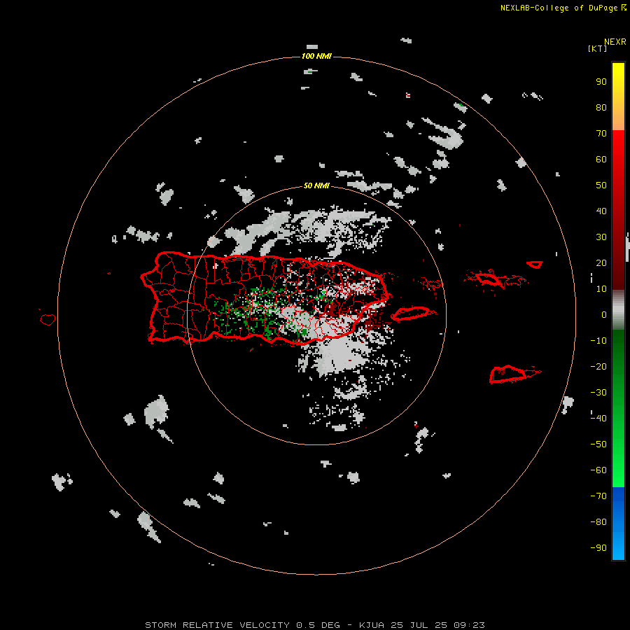Click the positive 30 scale label

pos(601,237)
